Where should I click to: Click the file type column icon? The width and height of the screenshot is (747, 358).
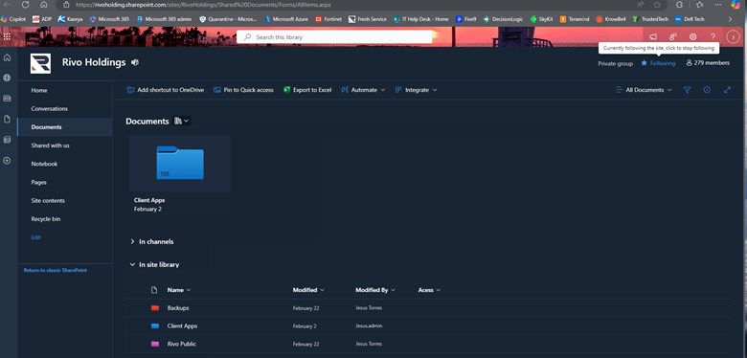tap(153, 290)
